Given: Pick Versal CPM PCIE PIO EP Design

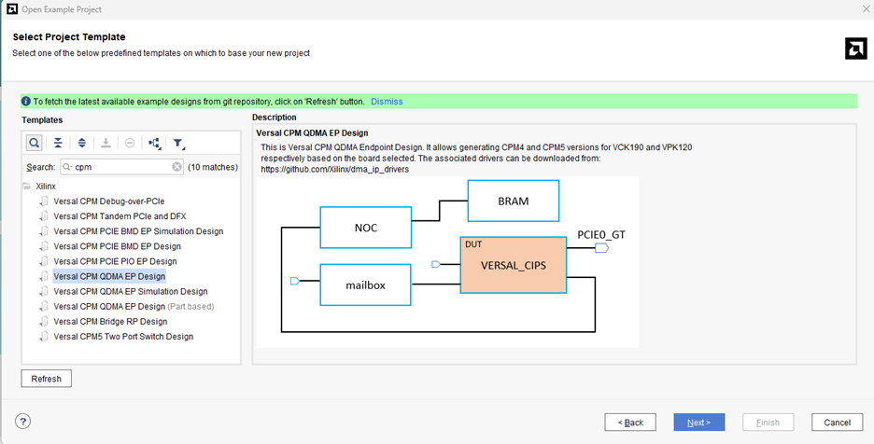Looking at the screenshot, I should pos(115,261).
